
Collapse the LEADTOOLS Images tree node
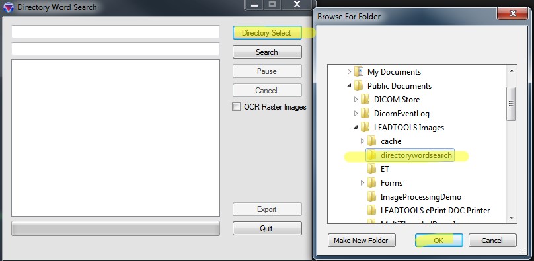point(356,128)
